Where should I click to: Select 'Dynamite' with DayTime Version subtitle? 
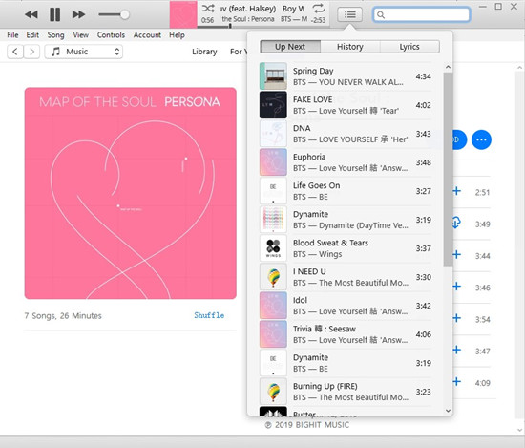[x=310, y=214]
